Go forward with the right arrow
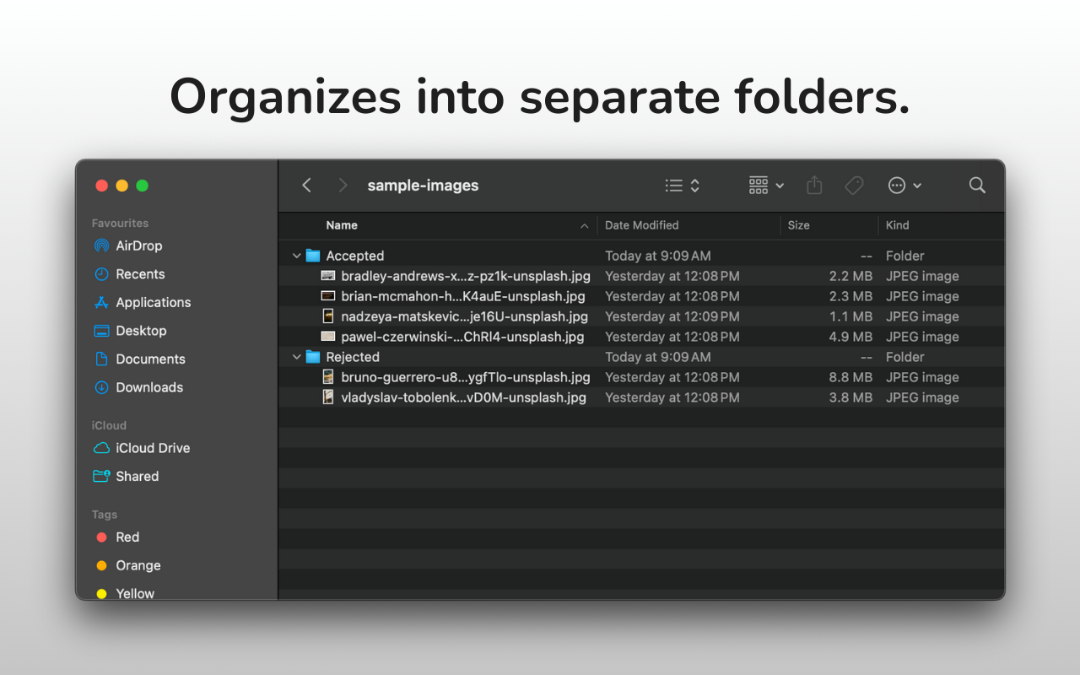The width and height of the screenshot is (1080, 675). pyautogui.click(x=342, y=185)
